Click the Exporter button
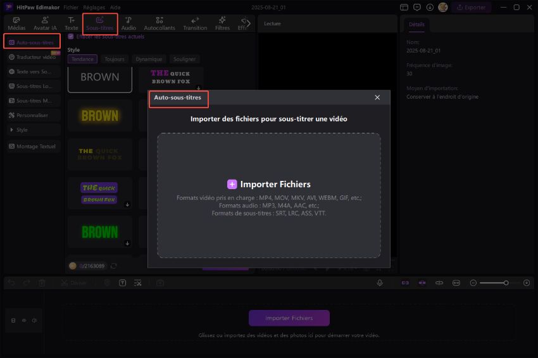This screenshot has height=358, width=538. 472,7
